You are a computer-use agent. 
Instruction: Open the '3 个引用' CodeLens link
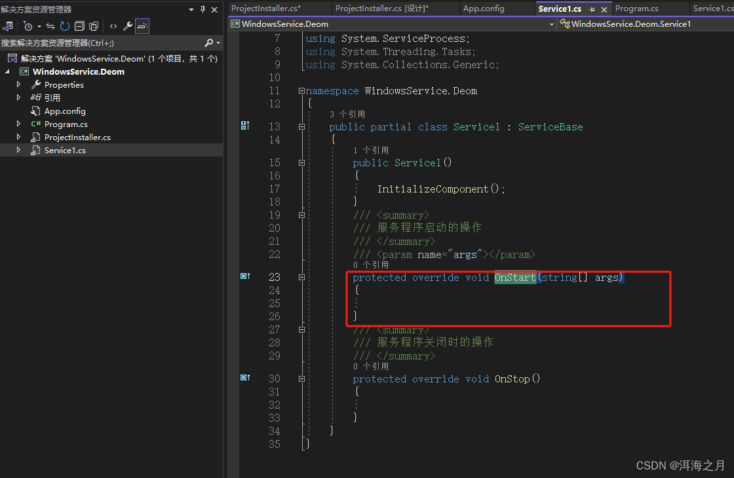pyautogui.click(x=347, y=115)
